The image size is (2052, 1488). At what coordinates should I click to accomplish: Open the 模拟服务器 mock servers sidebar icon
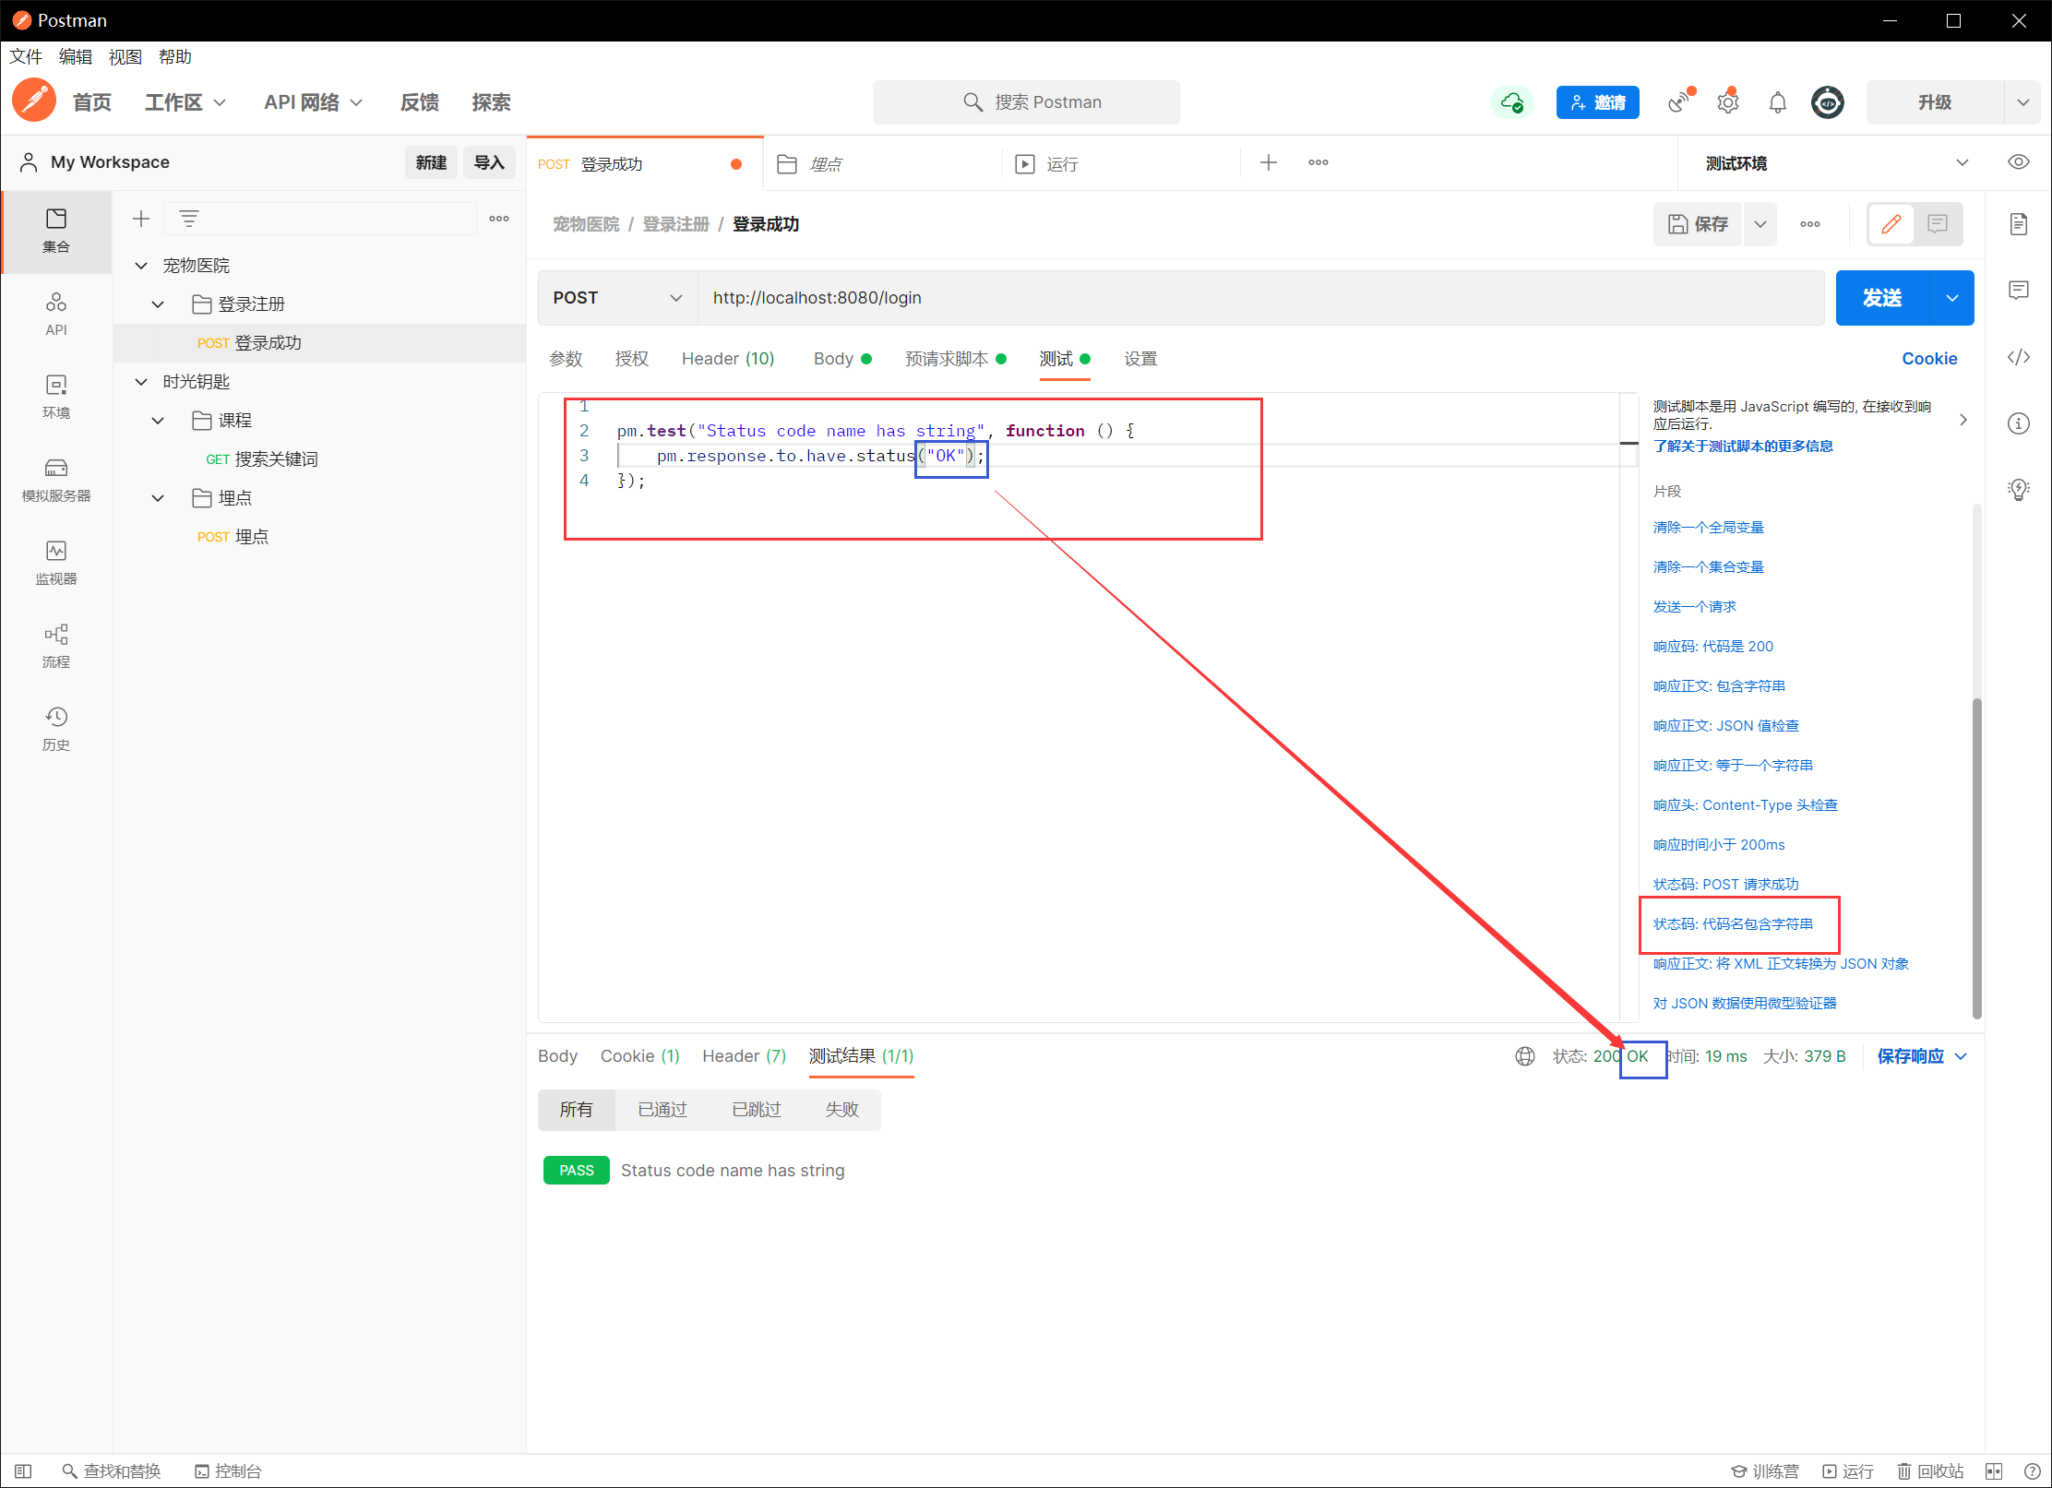[55, 480]
